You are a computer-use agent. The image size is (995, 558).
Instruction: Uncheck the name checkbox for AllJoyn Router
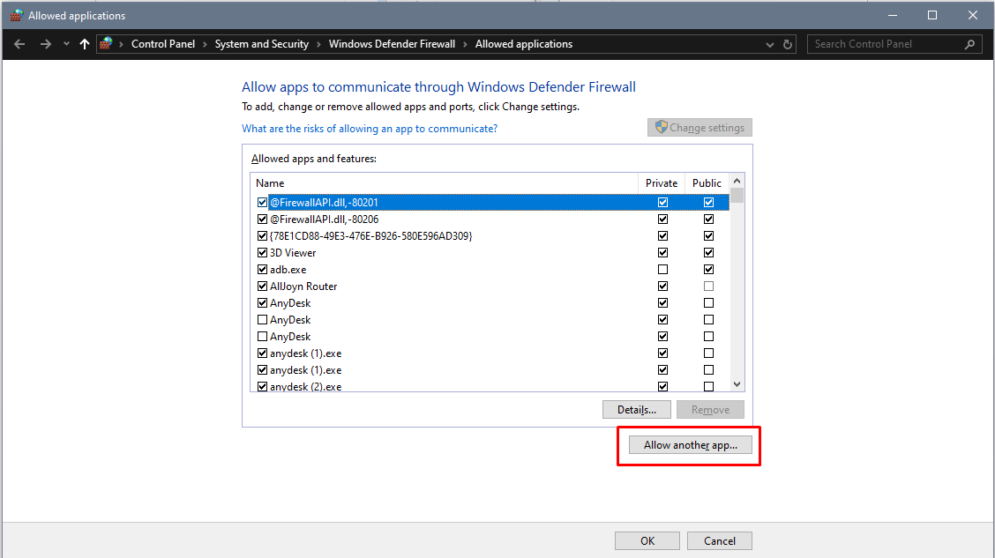pyautogui.click(x=262, y=286)
